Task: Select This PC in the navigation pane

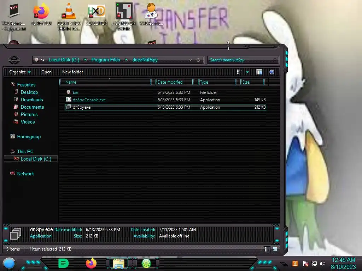Action: tap(25, 151)
